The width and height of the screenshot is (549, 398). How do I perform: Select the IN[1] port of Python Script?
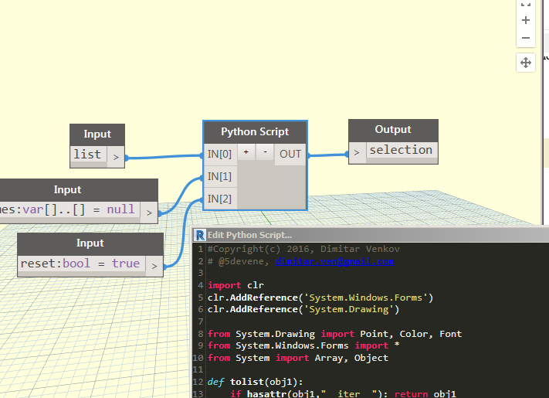coord(219,177)
